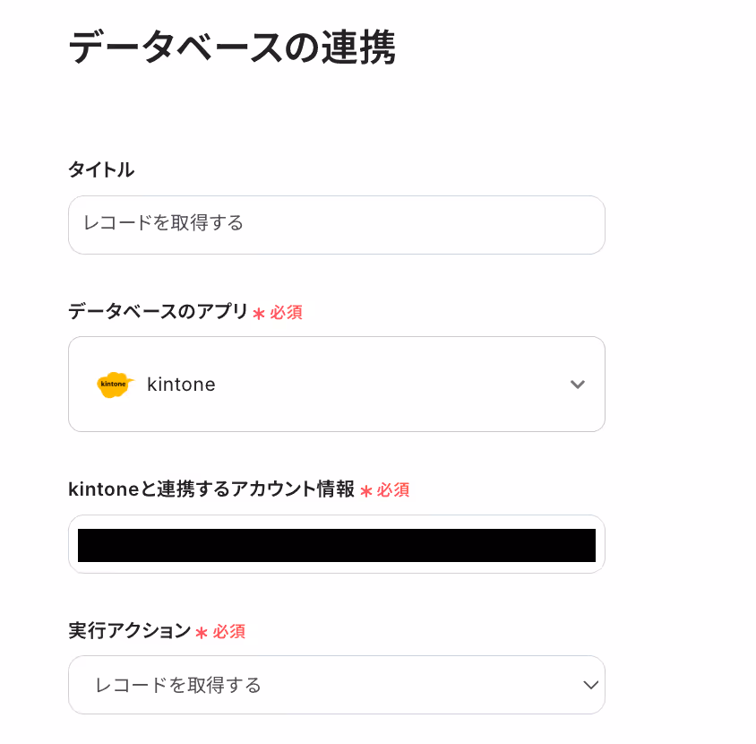Click the kintone text in app selector
This screenshot has height=744, width=756.
pyautogui.click(x=181, y=385)
